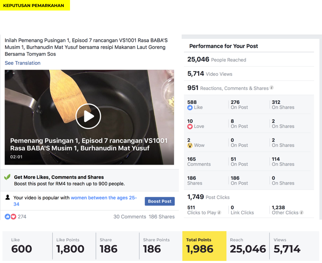Open info icon next to Other Clicks
This screenshot has width=322, height=263.
[301, 213]
